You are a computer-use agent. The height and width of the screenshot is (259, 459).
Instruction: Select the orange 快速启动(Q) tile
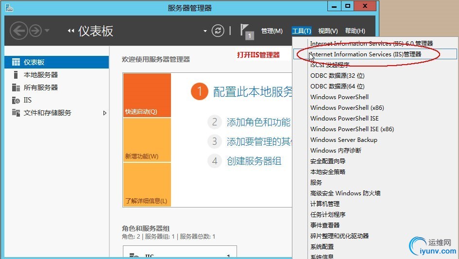click(x=147, y=95)
